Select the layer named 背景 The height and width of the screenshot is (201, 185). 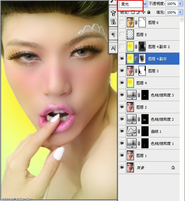(140, 168)
